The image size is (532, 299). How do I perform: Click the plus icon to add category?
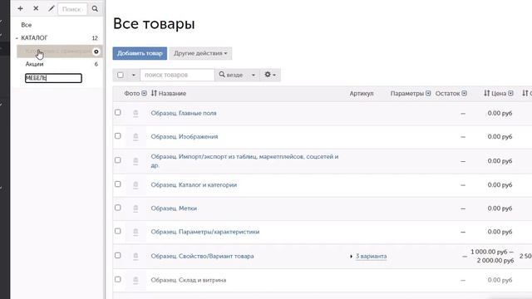point(20,8)
